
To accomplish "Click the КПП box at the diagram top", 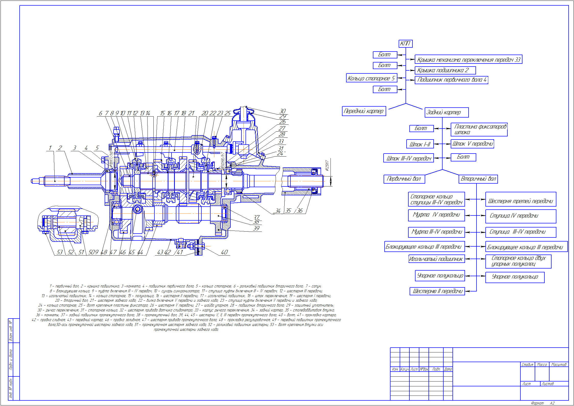I will click(x=405, y=44).
